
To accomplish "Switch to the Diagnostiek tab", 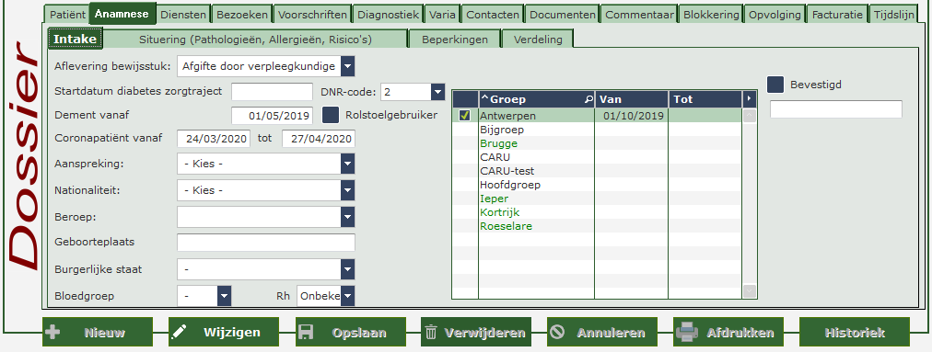I will click(388, 15).
